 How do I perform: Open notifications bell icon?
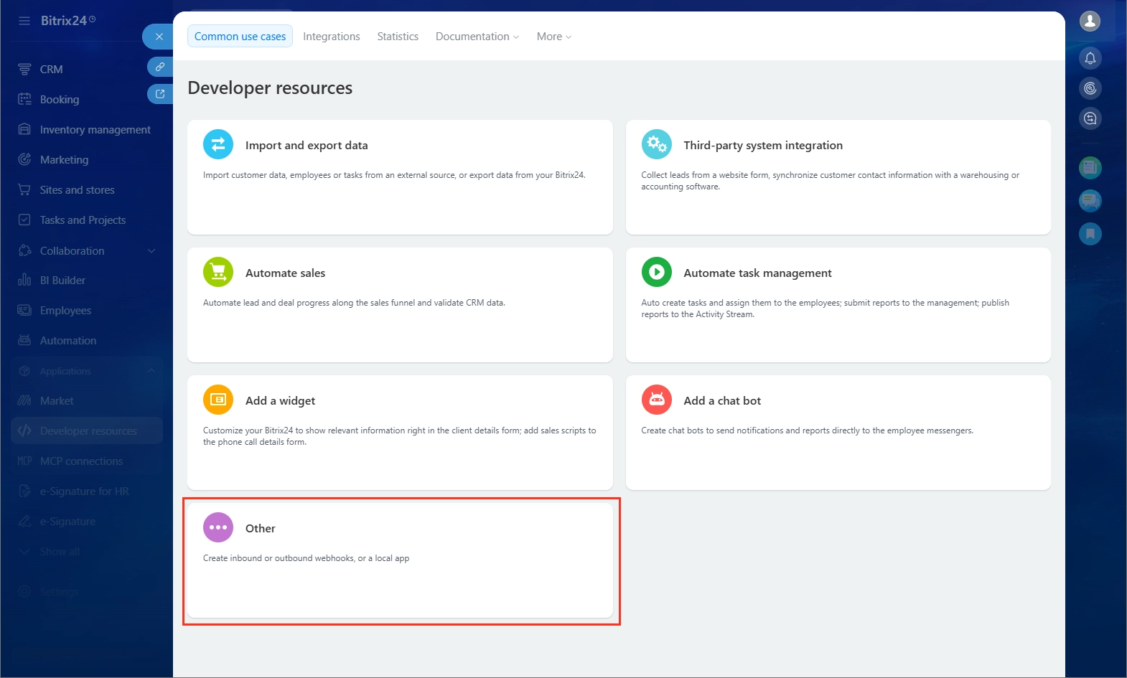(1090, 58)
